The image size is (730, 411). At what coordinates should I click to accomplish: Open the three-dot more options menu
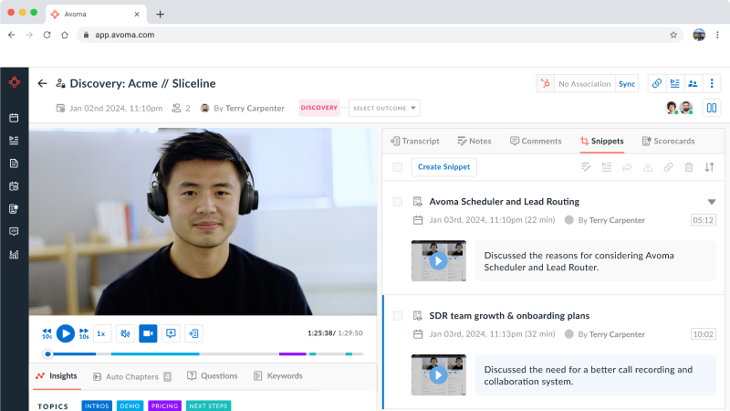(712, 83)
